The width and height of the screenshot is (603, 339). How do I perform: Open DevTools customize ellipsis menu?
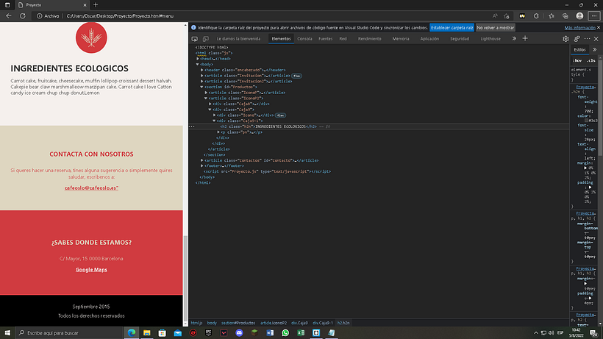[587, 39]
